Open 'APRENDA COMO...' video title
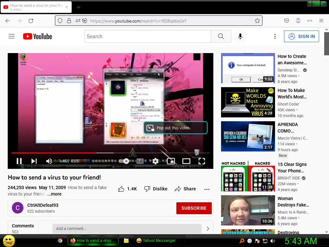The width and height of the screenshot is (329, 247). 288,128
